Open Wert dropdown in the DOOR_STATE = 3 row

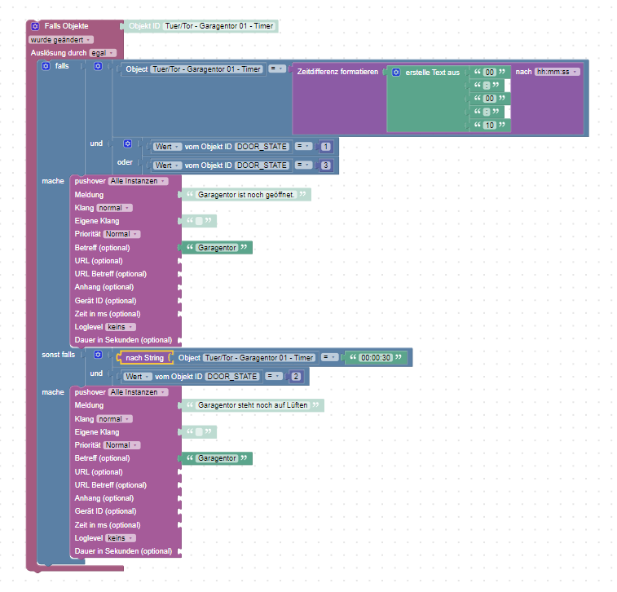[x=168, y=166]
